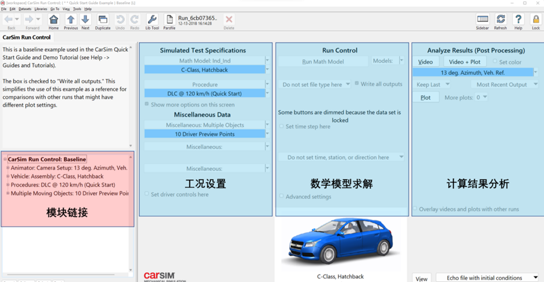Open the Edit menu
This screenshot has height=282, width=544.
point(13,9)
